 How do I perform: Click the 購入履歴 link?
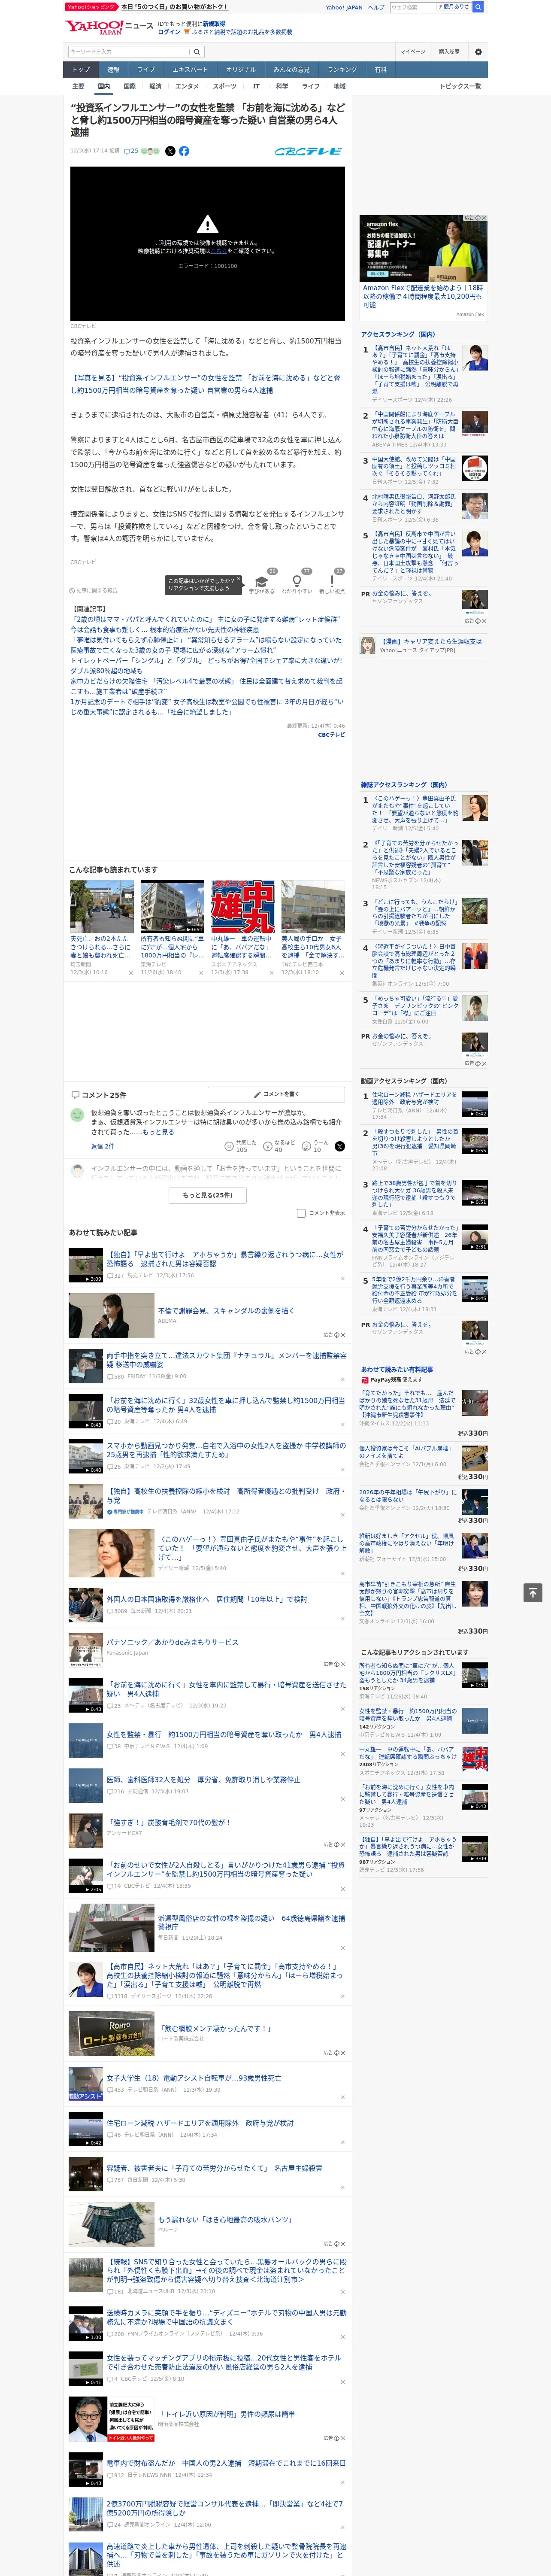coord(449,51)
